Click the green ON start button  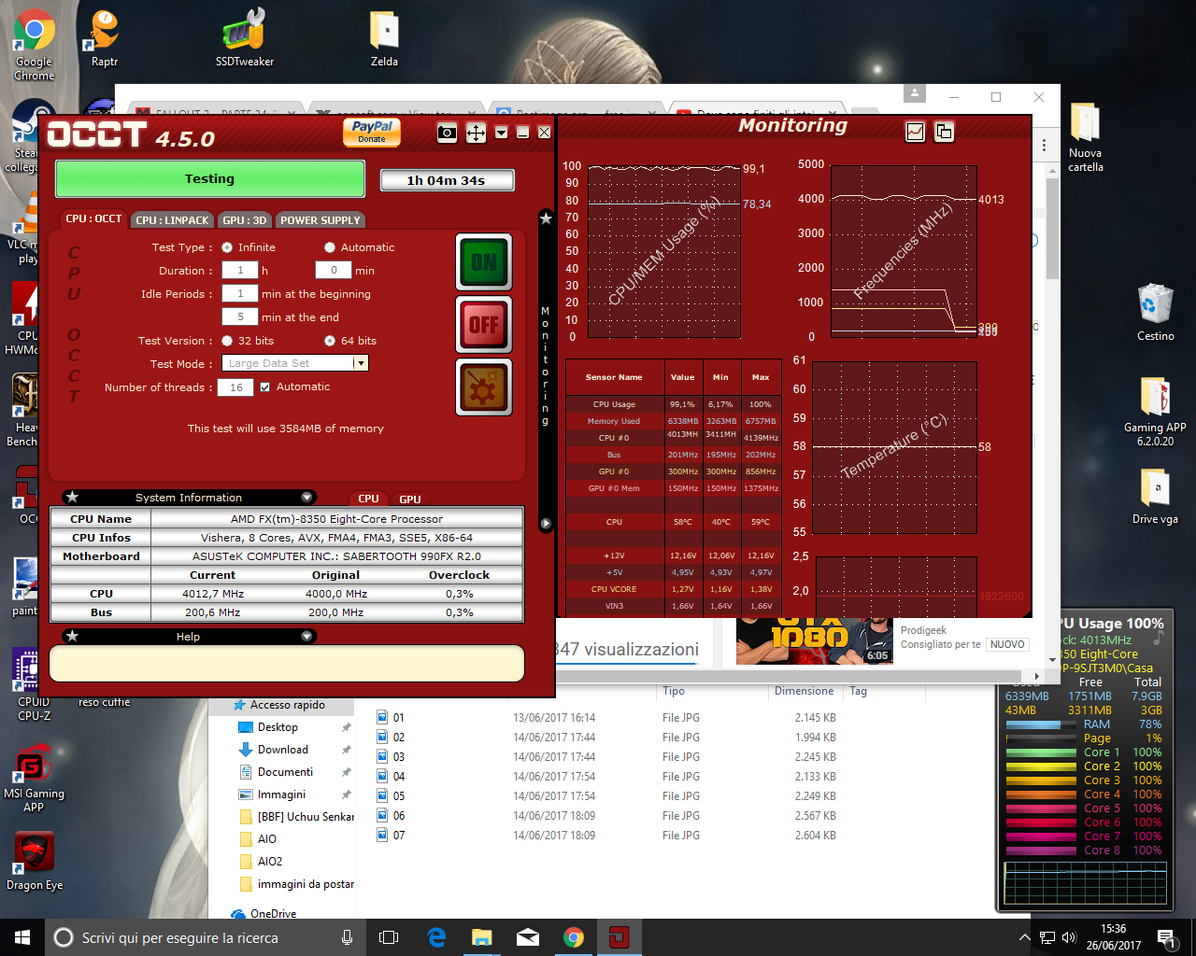coord(484,262)
